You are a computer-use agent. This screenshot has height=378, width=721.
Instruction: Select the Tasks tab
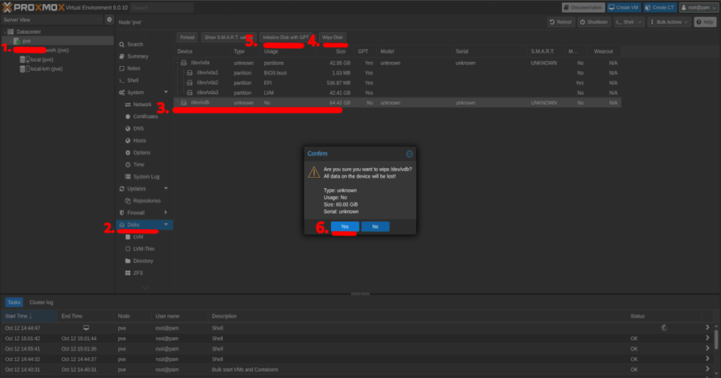(x=14, y=302)
